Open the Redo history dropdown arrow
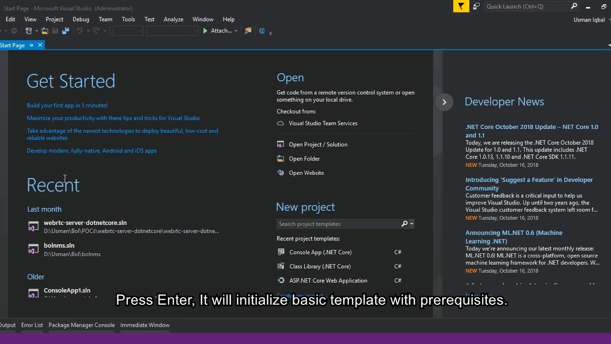This screenshot has height=344, width=611. pyautogui.click(x=104, y=31)
